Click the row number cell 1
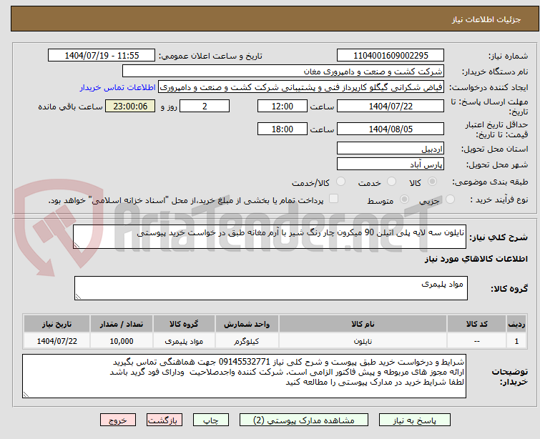This screenshot has height=439, width=540. [516, 341]
